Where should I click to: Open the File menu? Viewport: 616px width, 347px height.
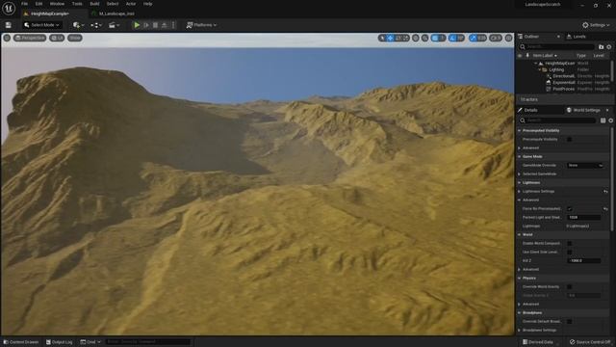tap(24, 4)
